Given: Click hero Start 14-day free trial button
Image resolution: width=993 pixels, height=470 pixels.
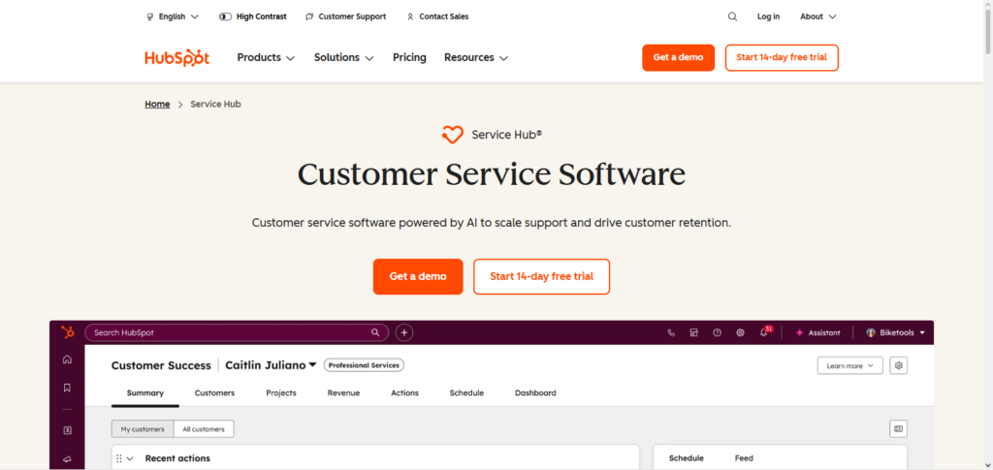Looking at the screenshot, I should coord(541,276).
